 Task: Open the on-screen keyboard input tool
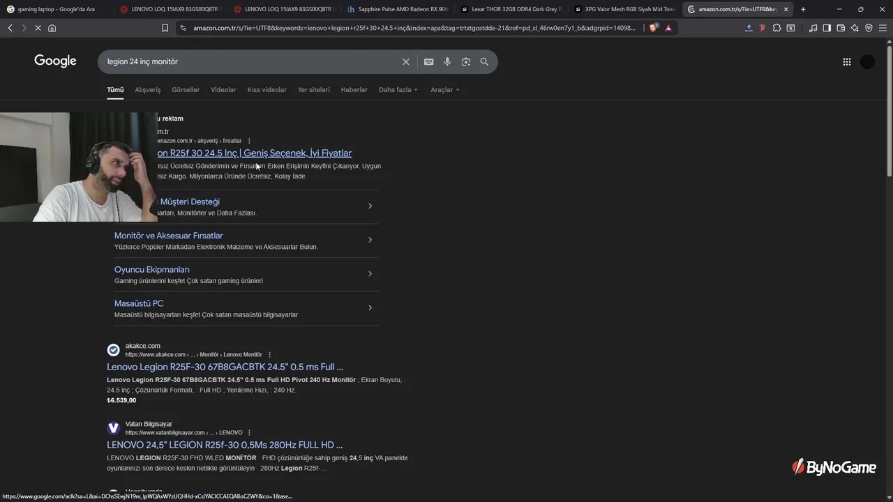429,62
